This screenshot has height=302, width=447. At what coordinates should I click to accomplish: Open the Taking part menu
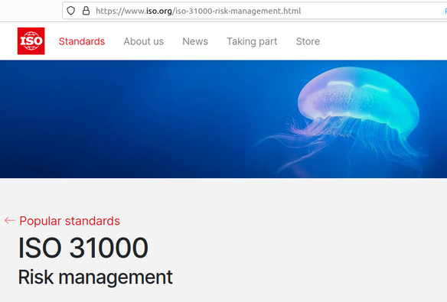tap(252, 41)
